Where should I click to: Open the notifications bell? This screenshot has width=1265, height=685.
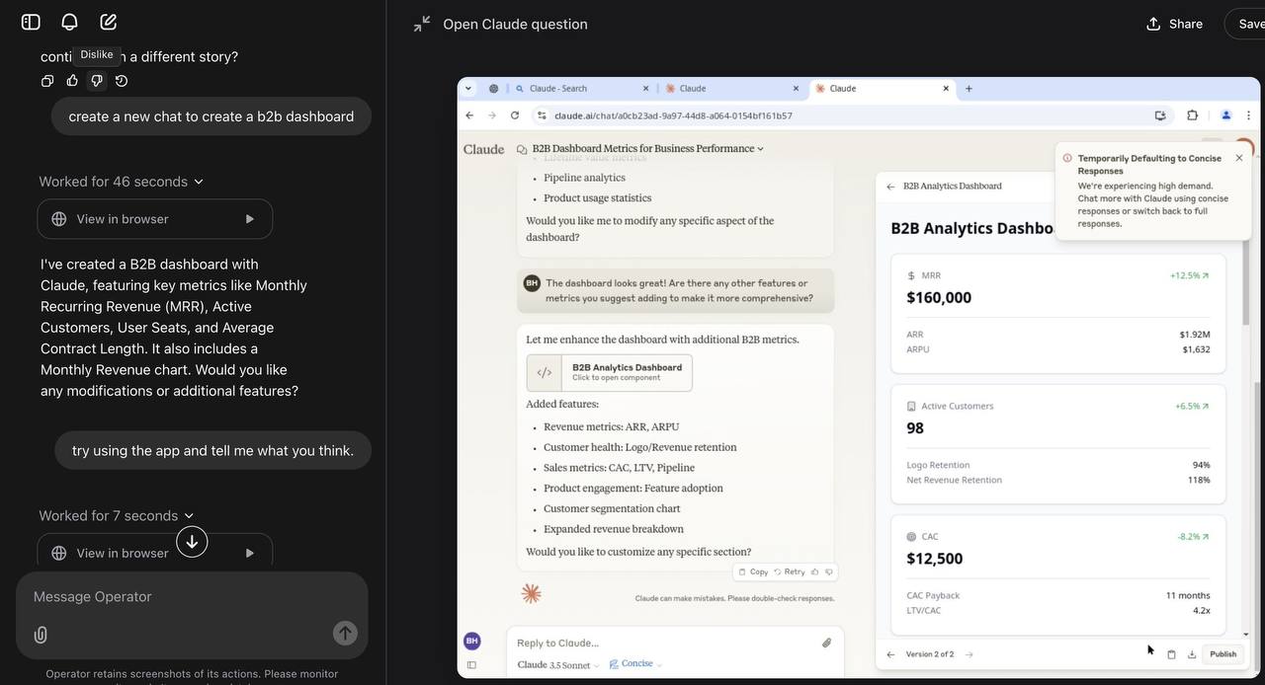click(x=69, y=22)
